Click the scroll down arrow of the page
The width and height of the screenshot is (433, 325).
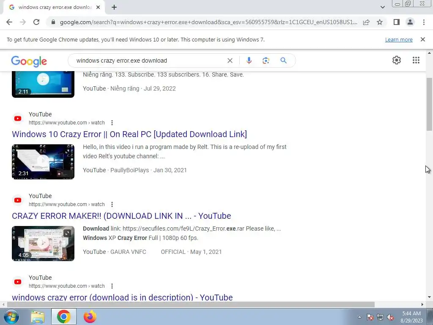(429, 297)
